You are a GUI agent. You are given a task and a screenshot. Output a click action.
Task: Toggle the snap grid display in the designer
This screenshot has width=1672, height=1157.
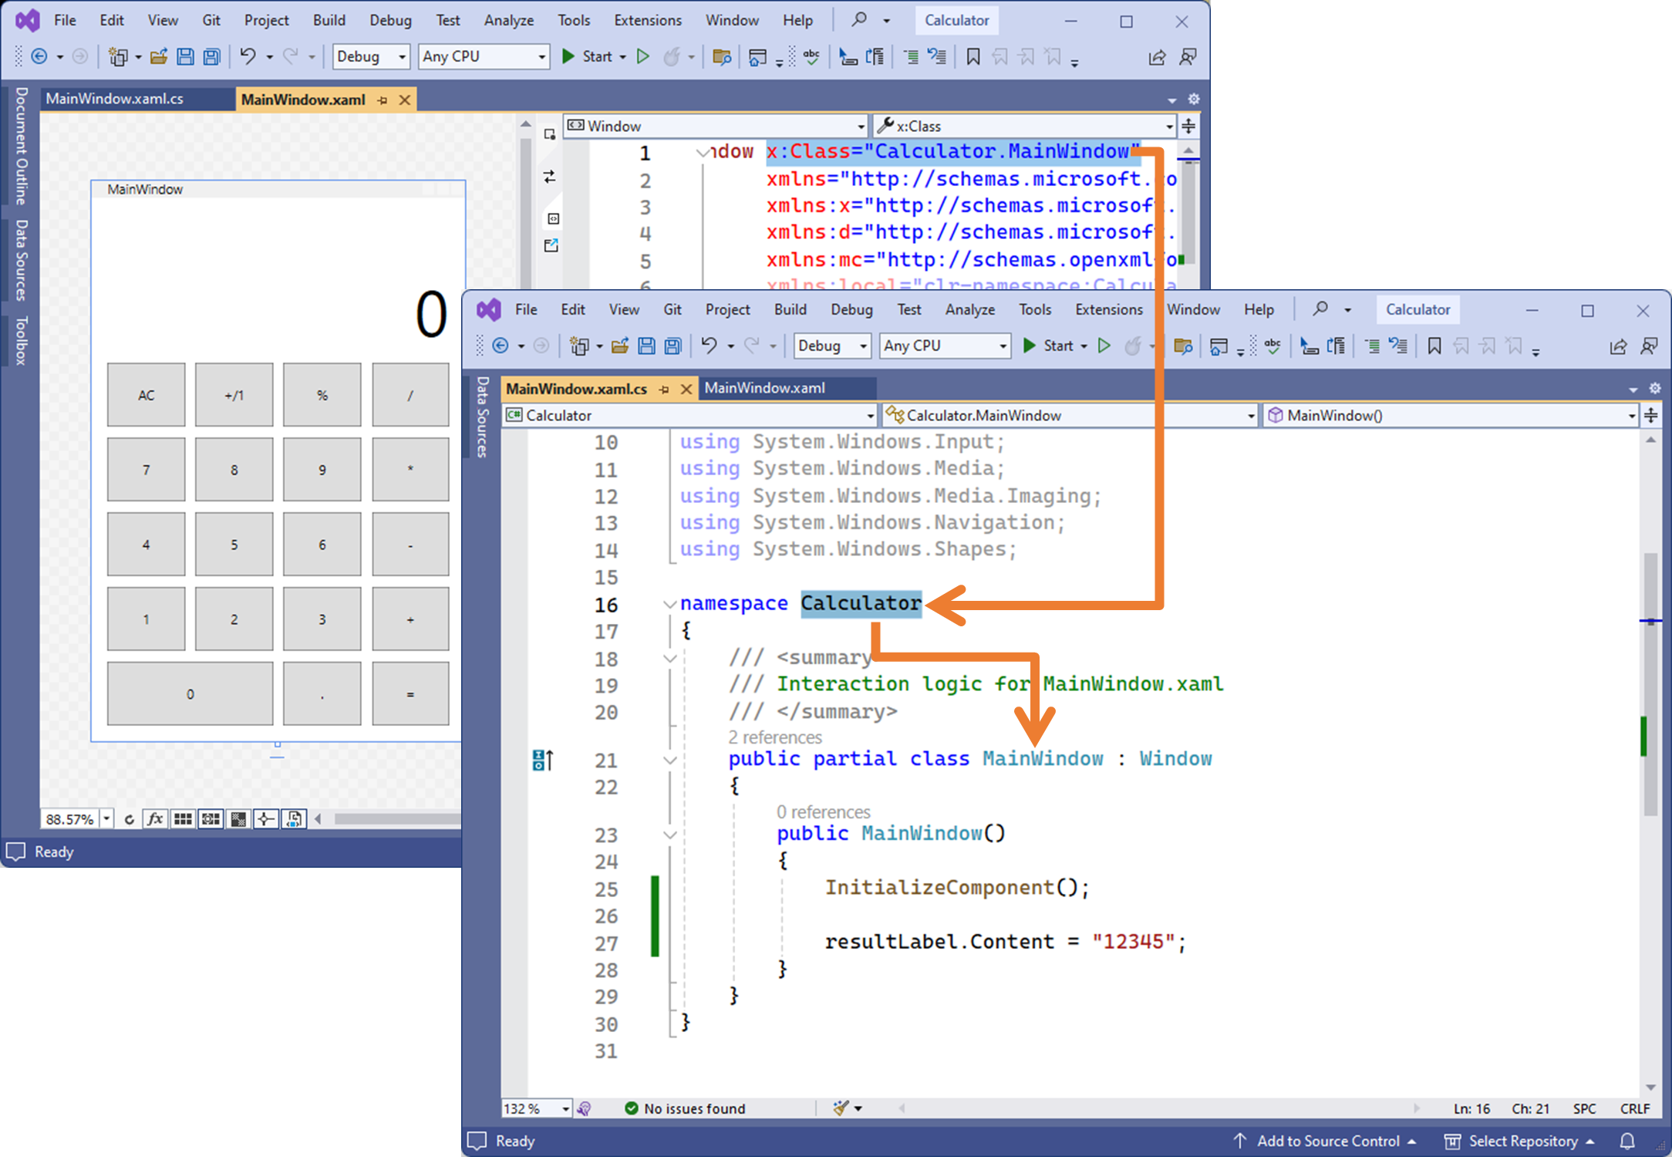coord(183,819)
